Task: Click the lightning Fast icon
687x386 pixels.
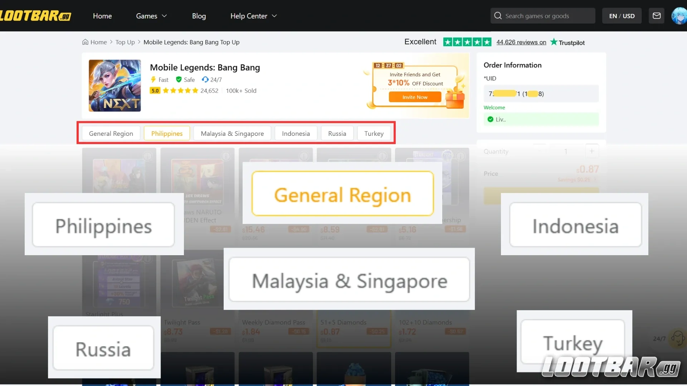Action: tap(153, 79)
